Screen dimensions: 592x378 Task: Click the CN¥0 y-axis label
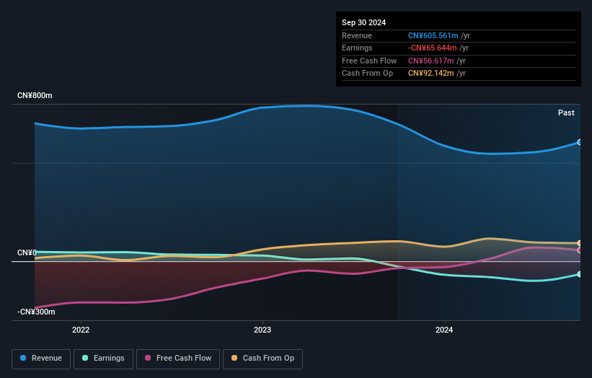[27, 252]
